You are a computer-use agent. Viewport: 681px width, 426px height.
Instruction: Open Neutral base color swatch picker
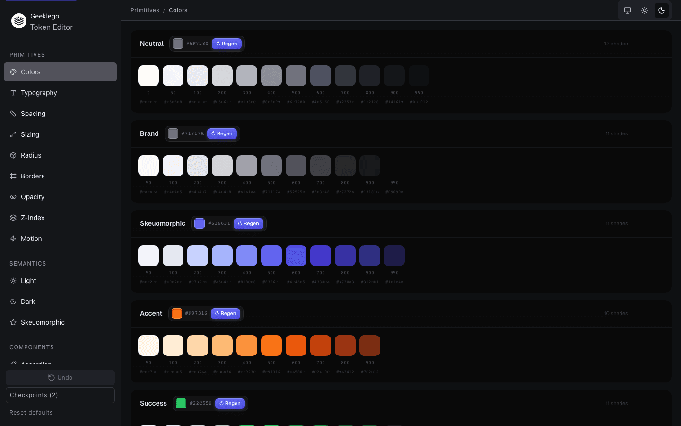coord(178,44)
